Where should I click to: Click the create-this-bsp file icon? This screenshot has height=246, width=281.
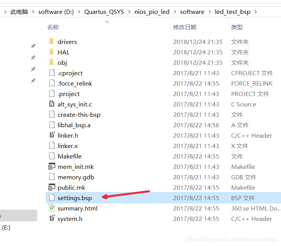(52, 114)
